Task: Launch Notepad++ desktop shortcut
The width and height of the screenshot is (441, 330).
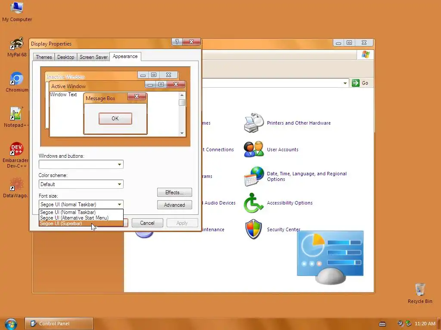Action: click(16, 117)
